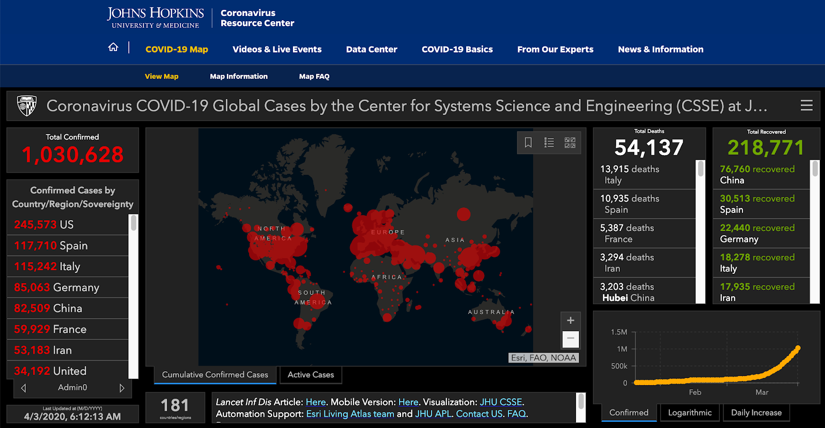Click the Total Deaths 54,137 figure
The width and height of the screenshot is (825, 428).
(649, 148)
